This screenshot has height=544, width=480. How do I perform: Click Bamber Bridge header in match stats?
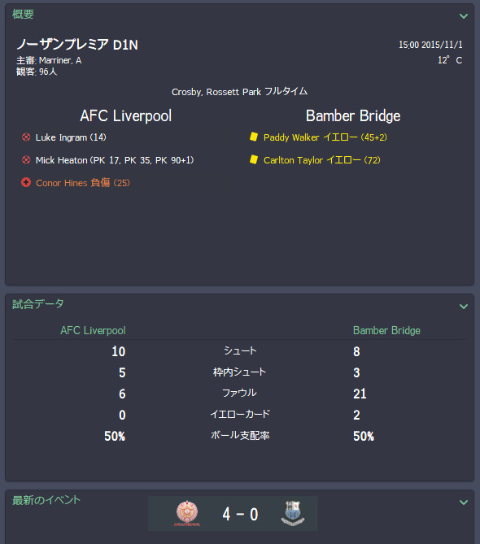point(386,330)
